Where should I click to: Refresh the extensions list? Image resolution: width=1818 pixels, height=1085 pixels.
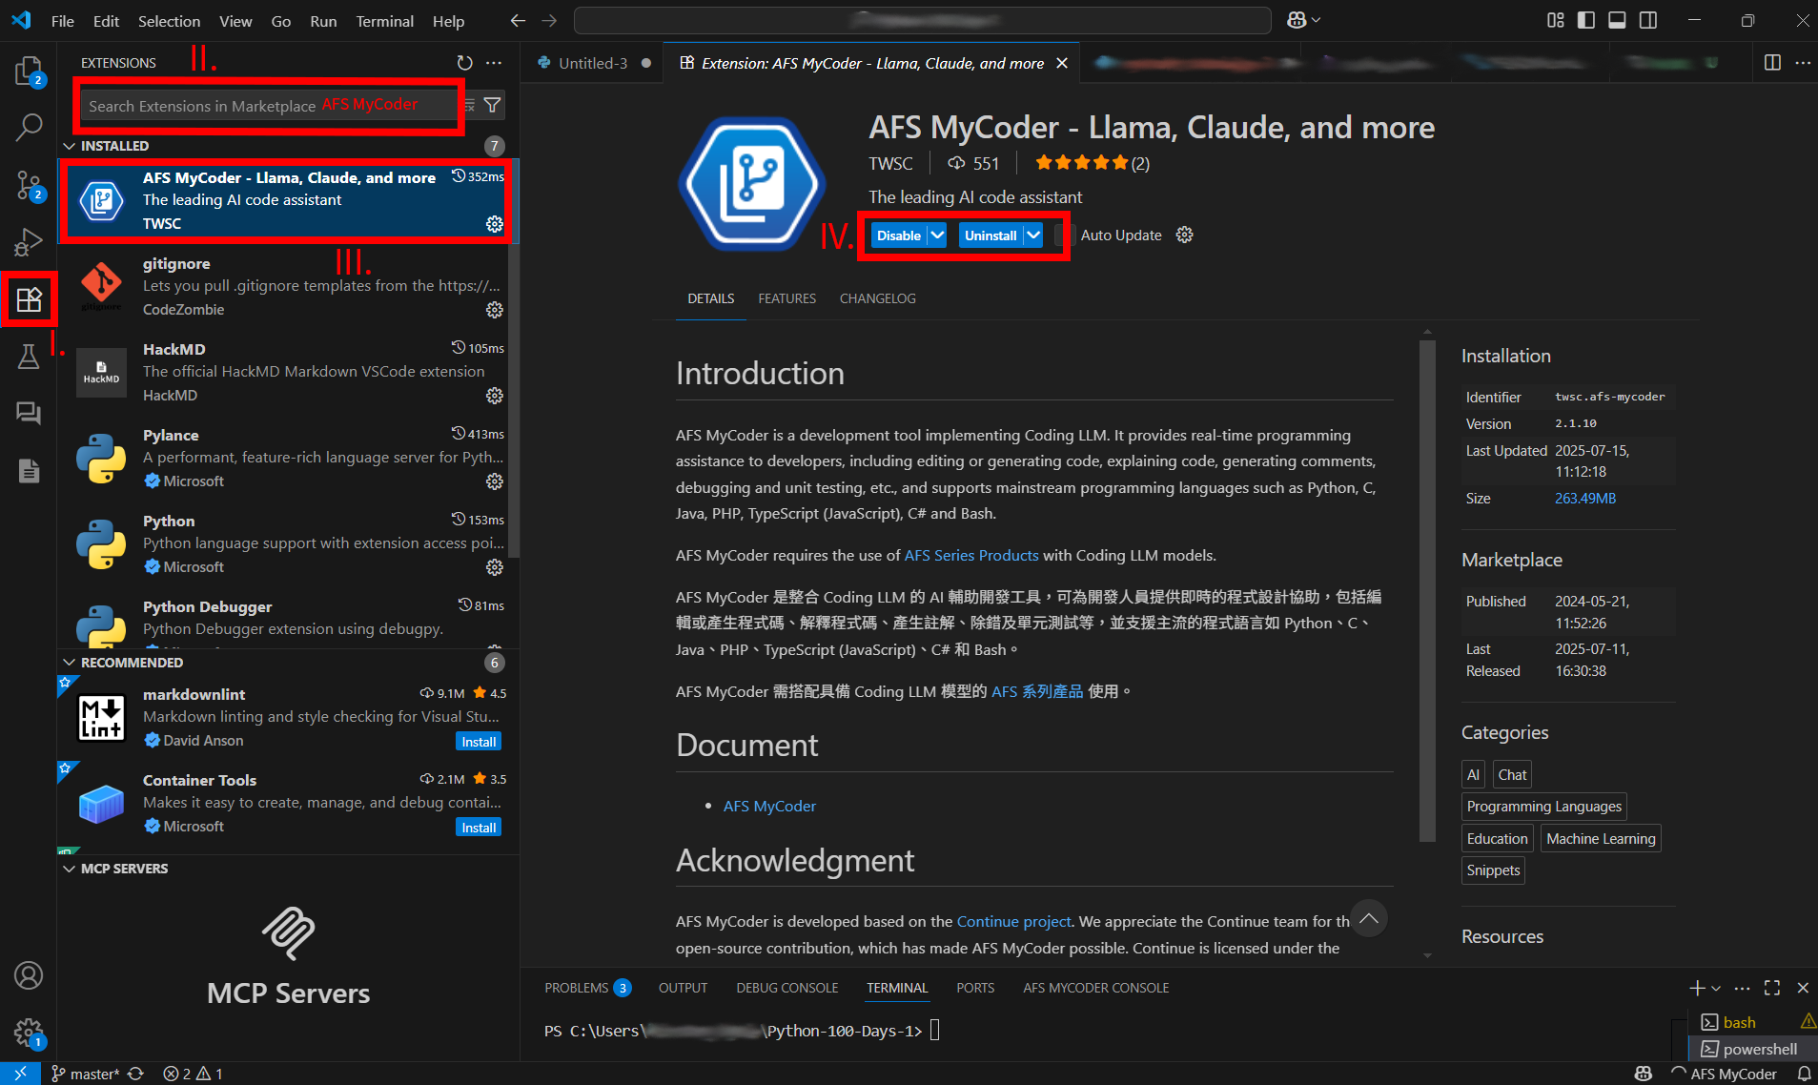(464, 63)
